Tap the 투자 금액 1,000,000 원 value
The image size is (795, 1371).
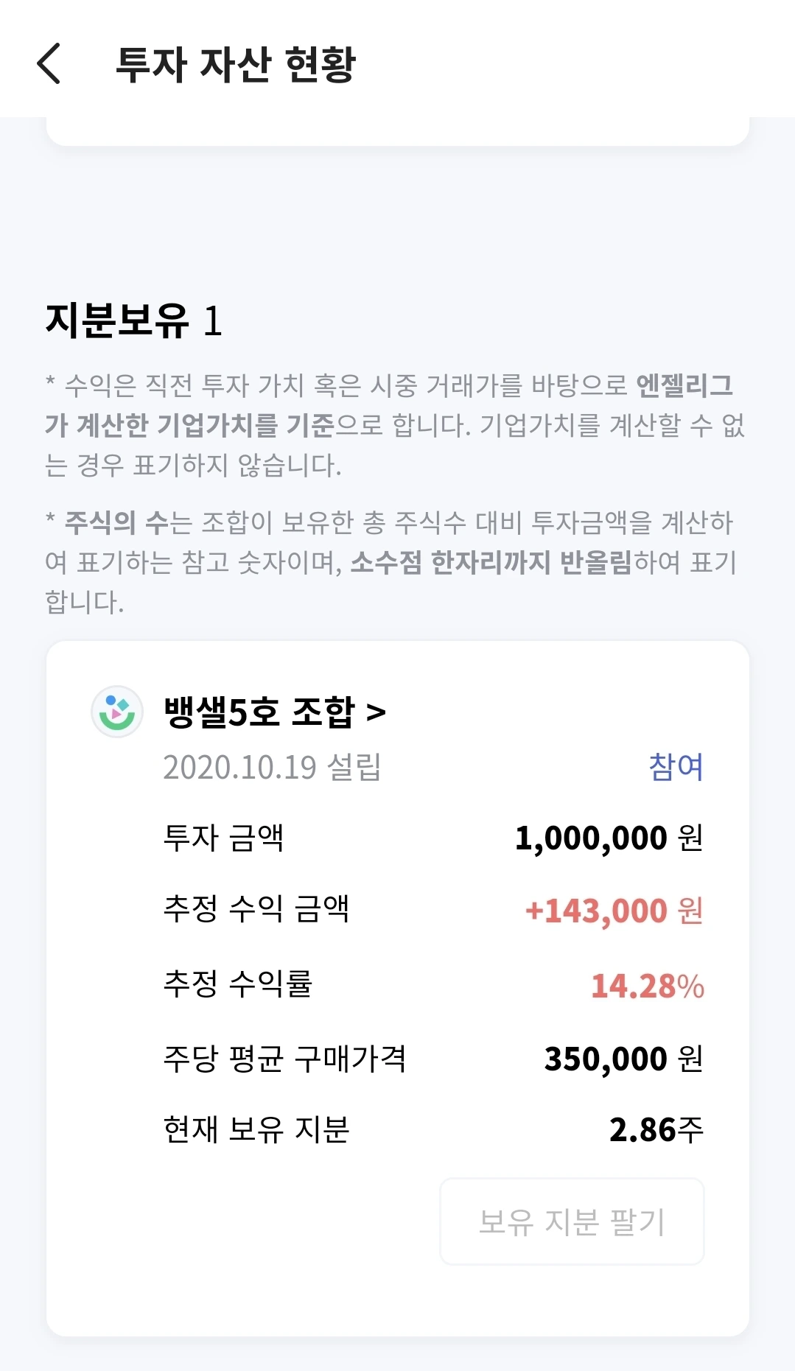[x=609, y=838]
